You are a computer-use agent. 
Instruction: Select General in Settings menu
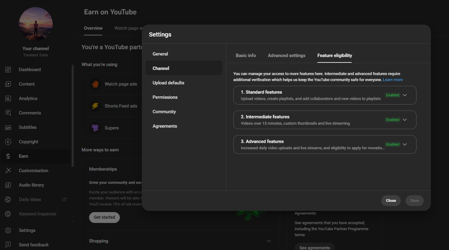184,54
